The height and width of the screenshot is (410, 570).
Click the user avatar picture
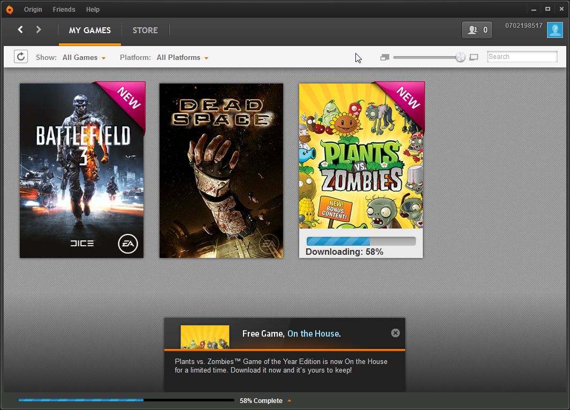click(554, 30)
